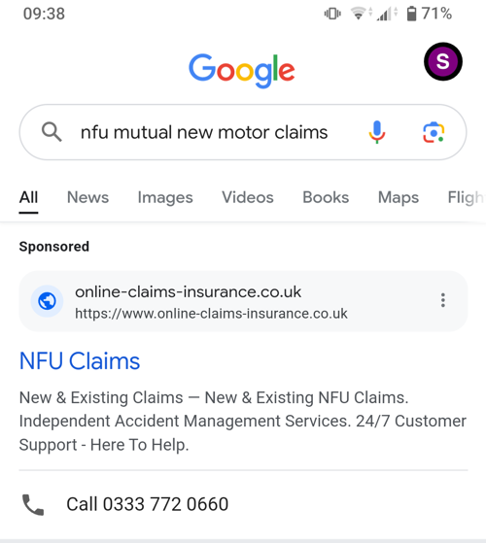Open the NFU Claims sponsored link

[x=80, y=361]
